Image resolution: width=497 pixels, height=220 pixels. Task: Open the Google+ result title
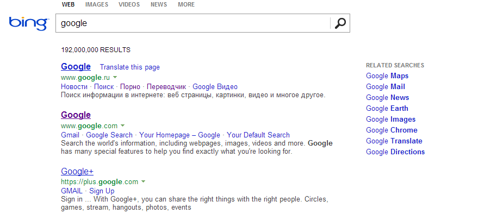pos(77,172)
